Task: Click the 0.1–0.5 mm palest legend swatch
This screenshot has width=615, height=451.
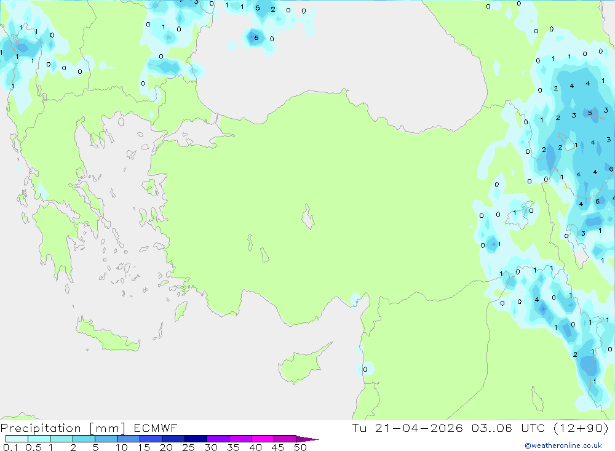Action: [x=17, y=439]
